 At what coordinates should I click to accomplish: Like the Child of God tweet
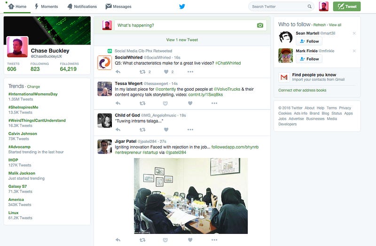click(x=166, y=130)
